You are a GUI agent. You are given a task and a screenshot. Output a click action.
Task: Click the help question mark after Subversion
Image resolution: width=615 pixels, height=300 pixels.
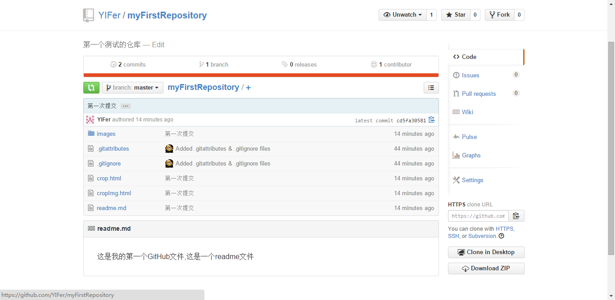501,236
